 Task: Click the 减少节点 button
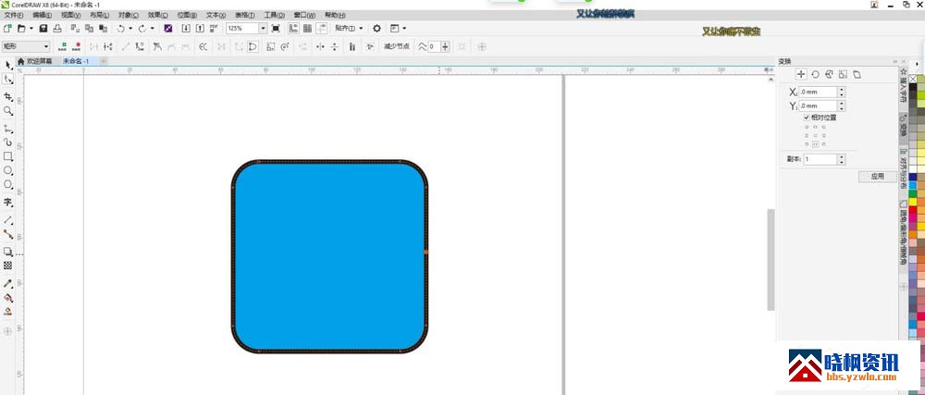point(397,46)
